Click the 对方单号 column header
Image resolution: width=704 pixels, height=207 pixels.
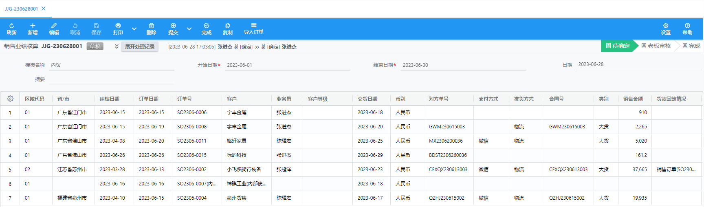click(x=439, y=99)
